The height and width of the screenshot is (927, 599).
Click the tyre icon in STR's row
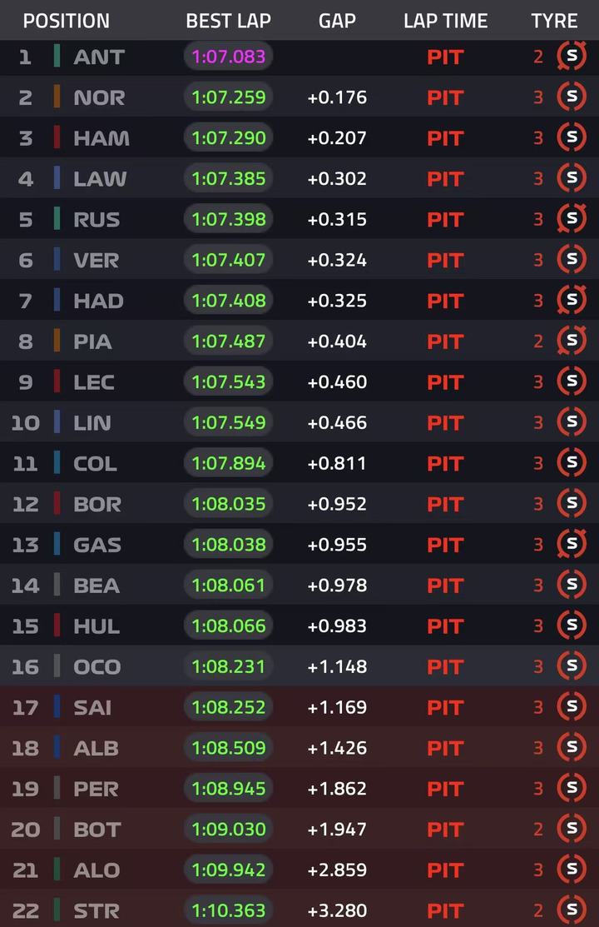click(x=572, y=910)
